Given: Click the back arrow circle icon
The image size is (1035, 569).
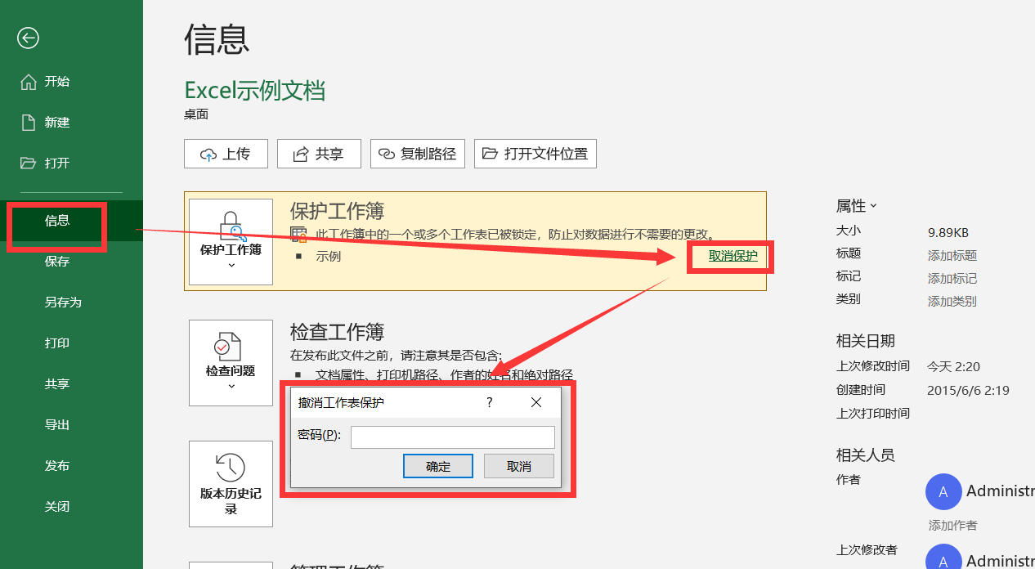Looking at the screenshot, I should [29, 38].
